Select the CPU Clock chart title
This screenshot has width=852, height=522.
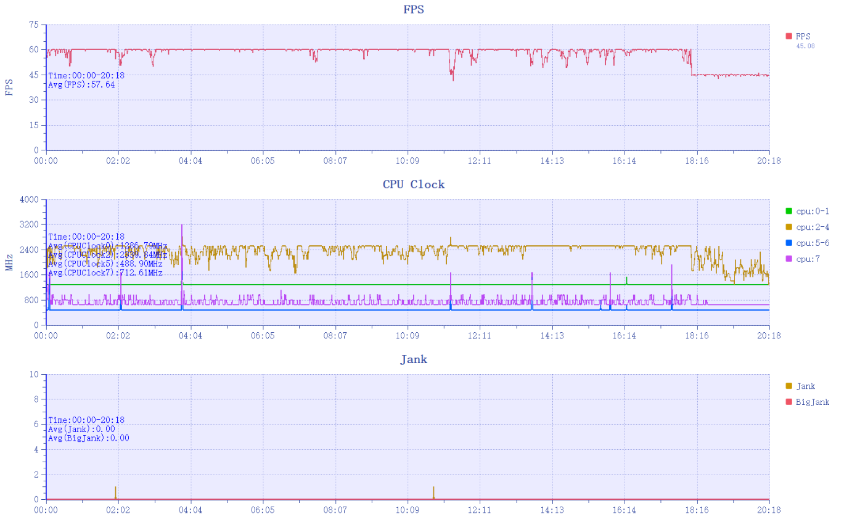pyautogui.click(x=413, y=184)
